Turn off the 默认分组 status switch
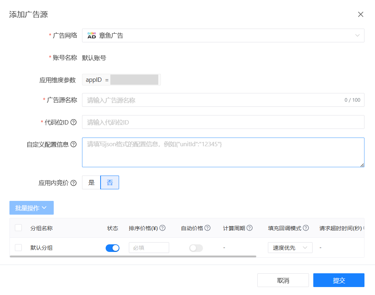 (113, 248)
